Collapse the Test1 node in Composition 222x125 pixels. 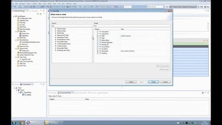point(17,90)
